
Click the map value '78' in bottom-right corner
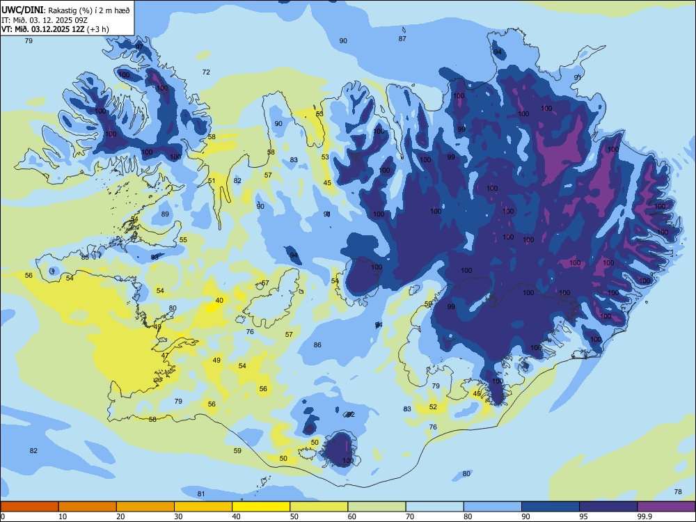tap(678, 492)
